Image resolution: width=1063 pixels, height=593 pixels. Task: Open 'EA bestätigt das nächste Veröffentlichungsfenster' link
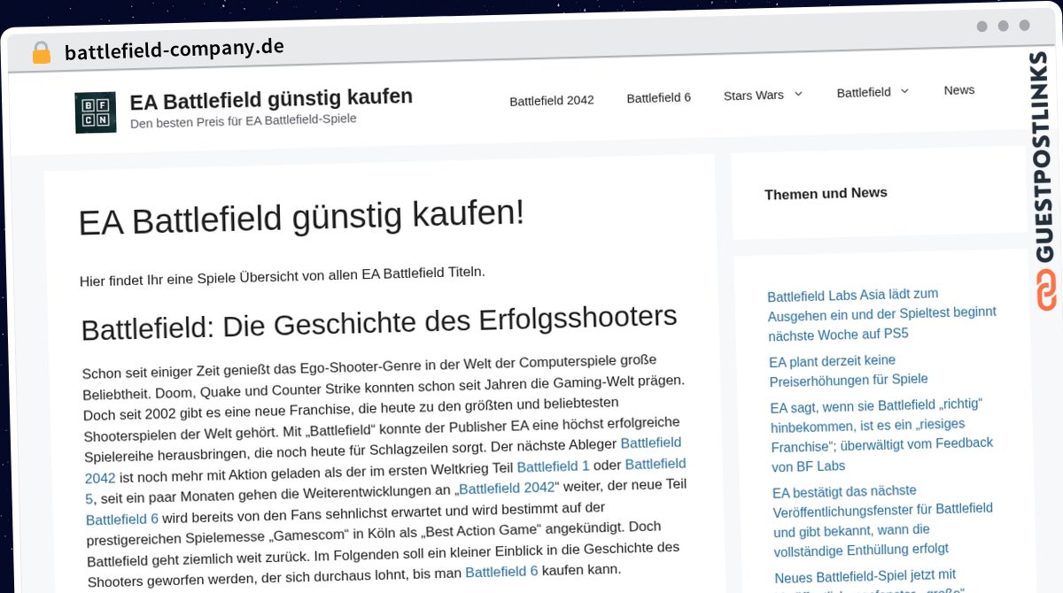coord(883,519)
